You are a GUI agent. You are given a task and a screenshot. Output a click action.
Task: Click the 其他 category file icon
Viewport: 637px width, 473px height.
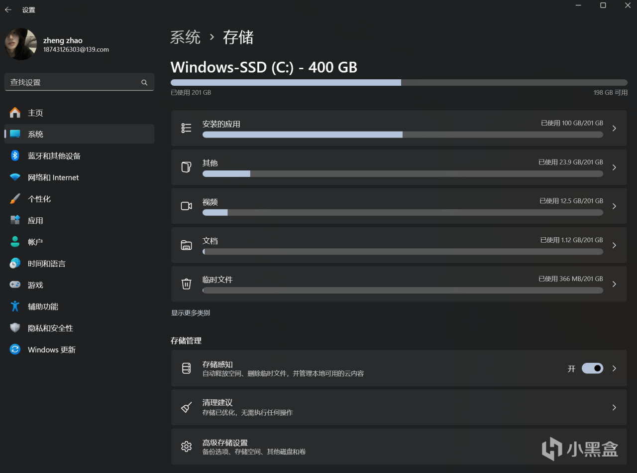[x=187, y=167]
